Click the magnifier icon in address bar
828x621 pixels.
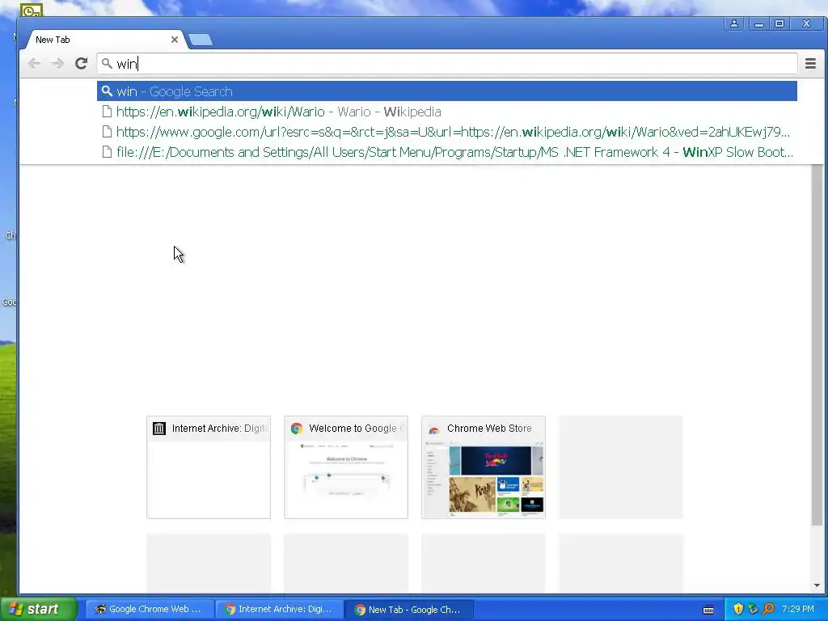coord(107,63)
